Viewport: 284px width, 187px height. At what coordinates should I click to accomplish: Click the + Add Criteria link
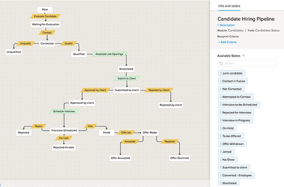[227, 42]
